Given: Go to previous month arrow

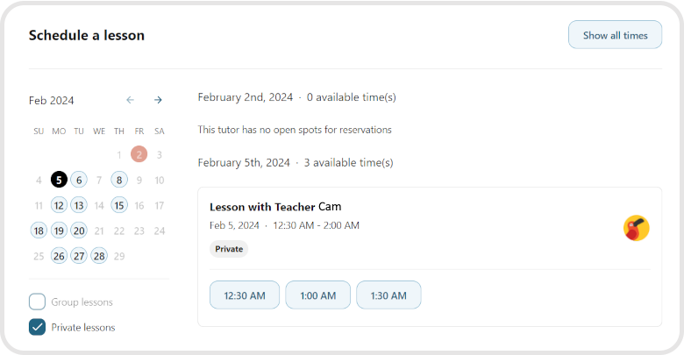Looking at the screenshot, I should click(x=130, y=100).
